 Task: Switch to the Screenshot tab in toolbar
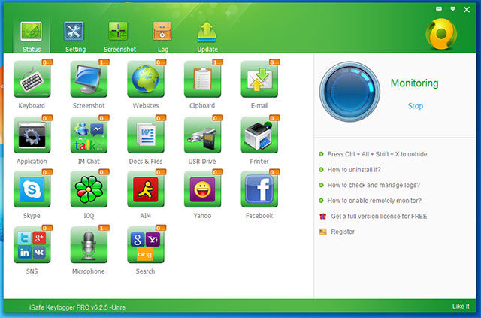119,36
